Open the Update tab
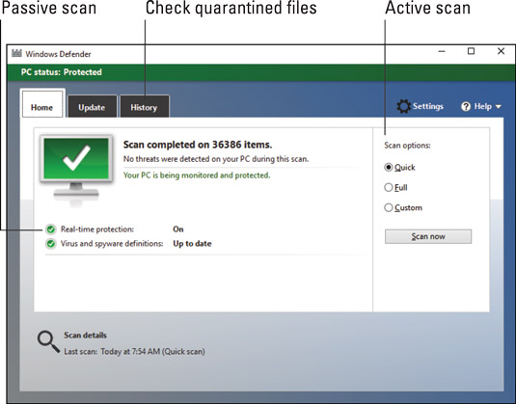This screenshot has height=404, width=516. click(93, 106)
